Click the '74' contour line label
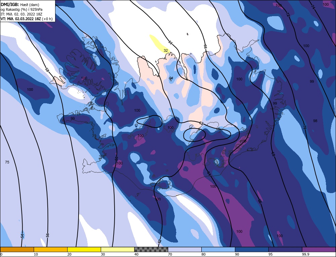The image size is (336, 257). [313, 7]
